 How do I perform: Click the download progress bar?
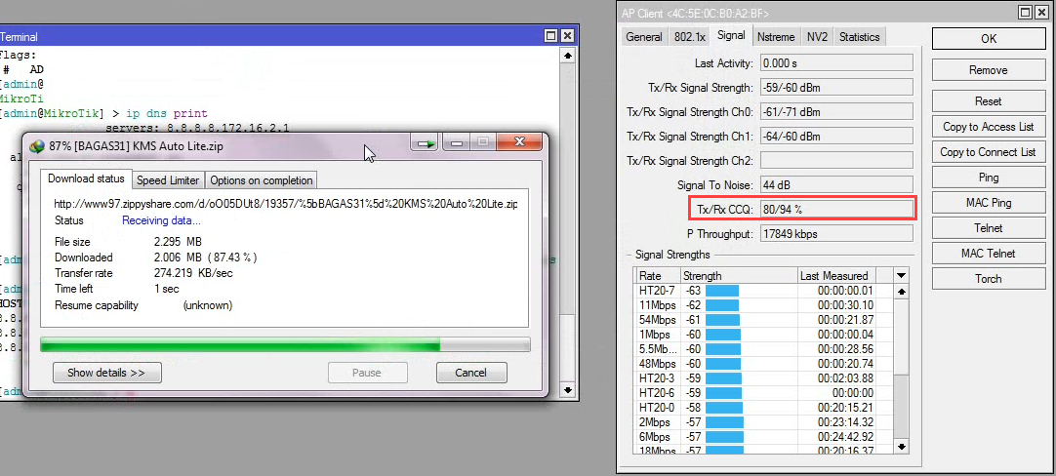point(285,344)
